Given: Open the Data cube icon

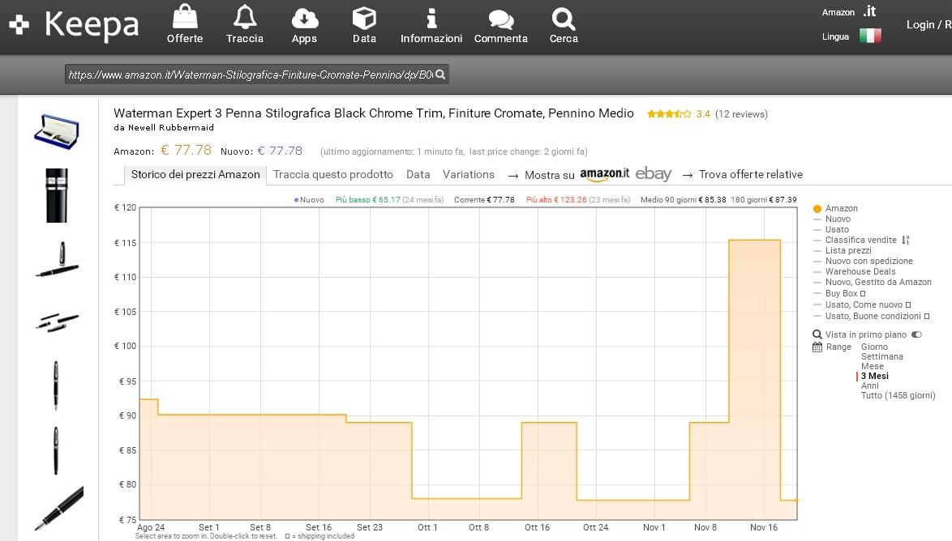Looking at the screenshot, I should pyautogui.click(x=364, y=18).
